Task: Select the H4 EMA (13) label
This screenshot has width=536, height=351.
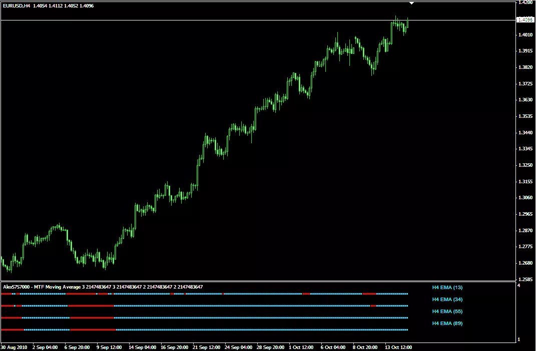Action: click(447, 287)
